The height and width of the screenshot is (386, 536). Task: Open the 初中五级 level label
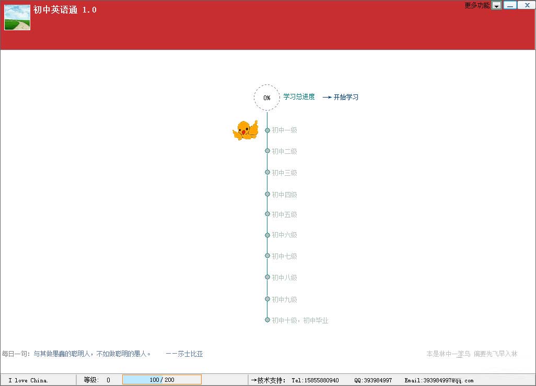pyautogui.click(x=284, y=214)
